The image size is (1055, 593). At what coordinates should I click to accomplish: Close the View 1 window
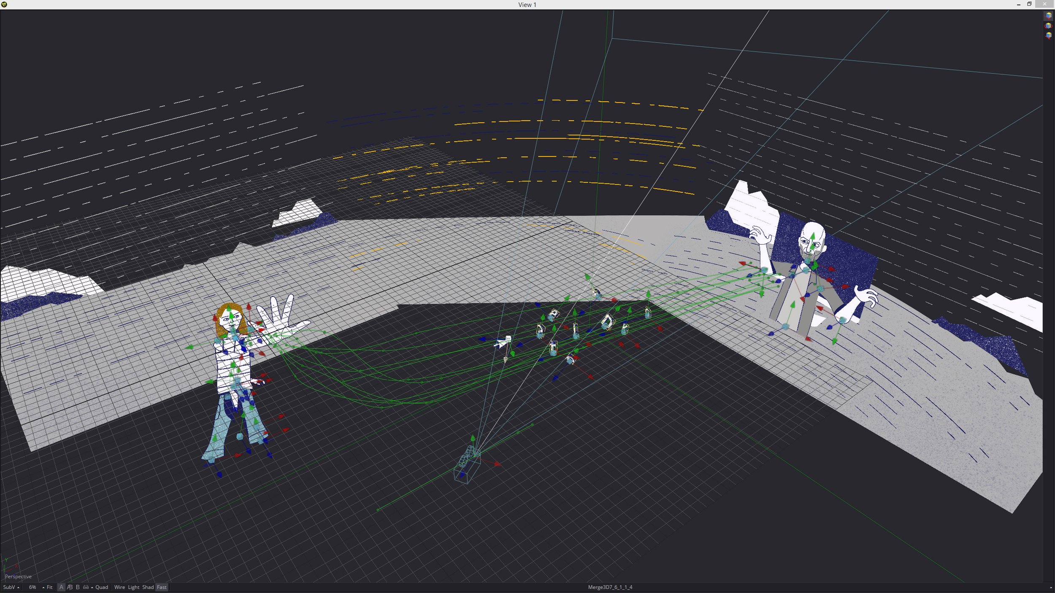click(x=1044, y=4)
